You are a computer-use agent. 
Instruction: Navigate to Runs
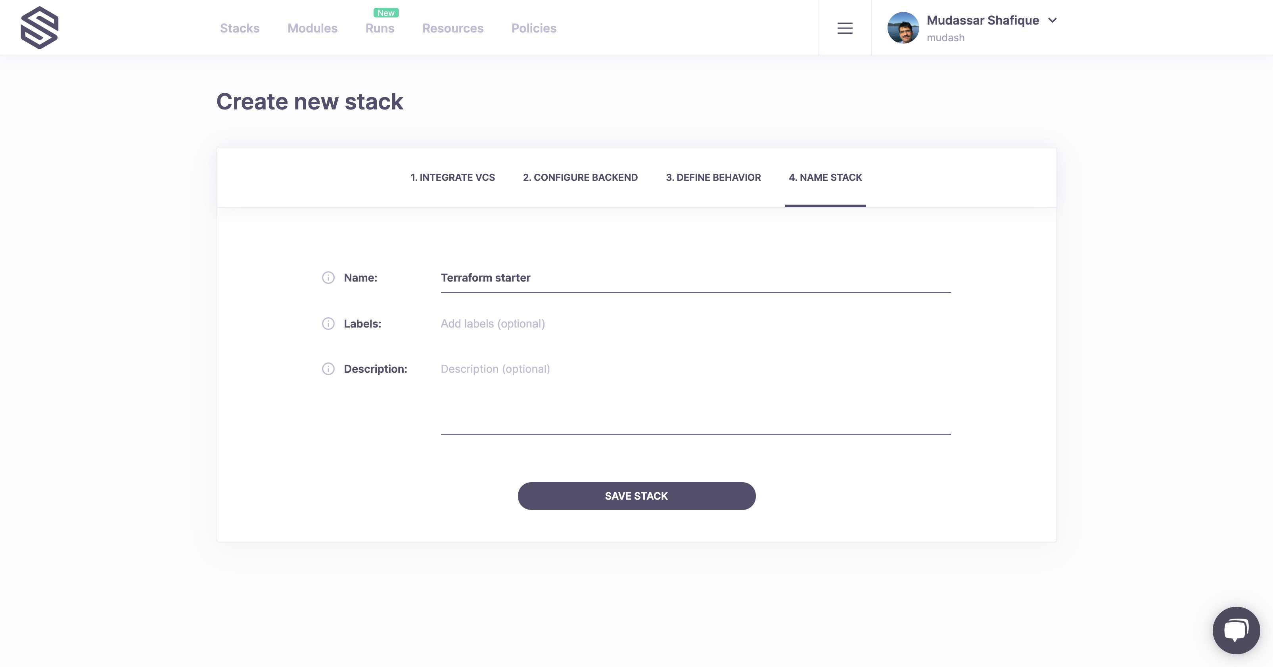pos(380,28)
